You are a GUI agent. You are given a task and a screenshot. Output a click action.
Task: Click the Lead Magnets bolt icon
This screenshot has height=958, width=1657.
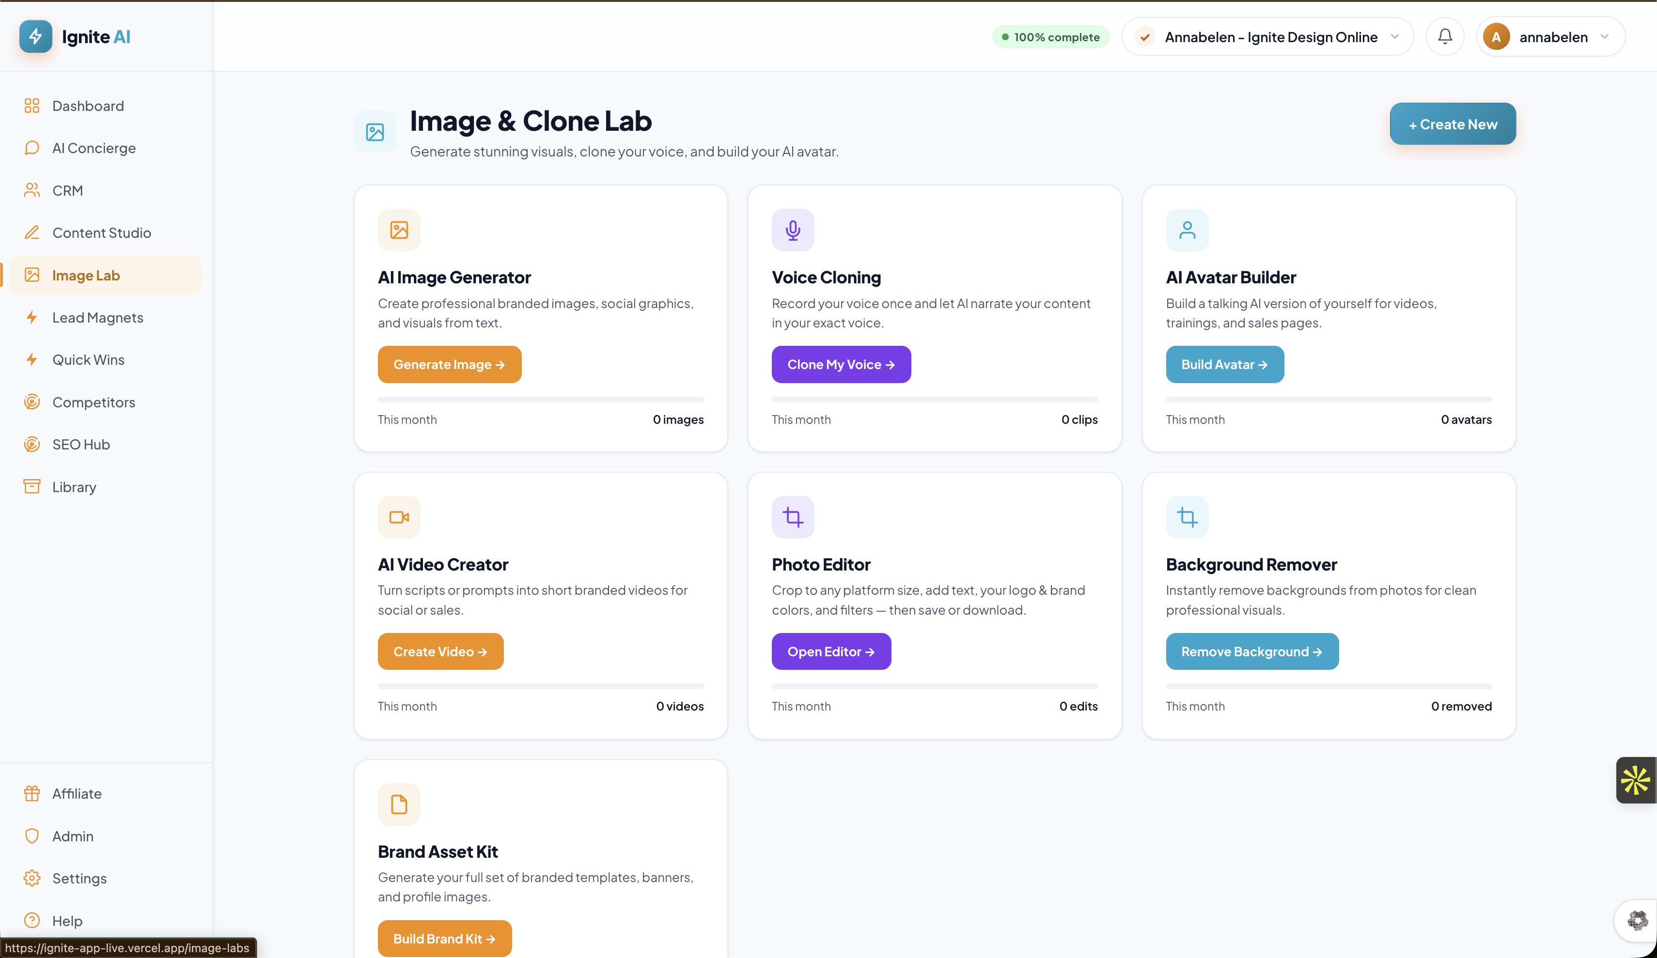coord(31,318)
